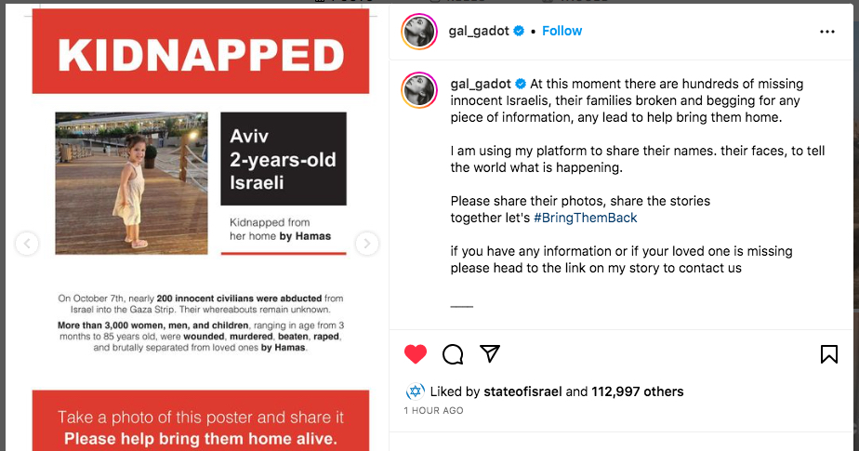The image size is (859, 451).
Task: Open the three-dot more options menu
Action: pos(827,32)
